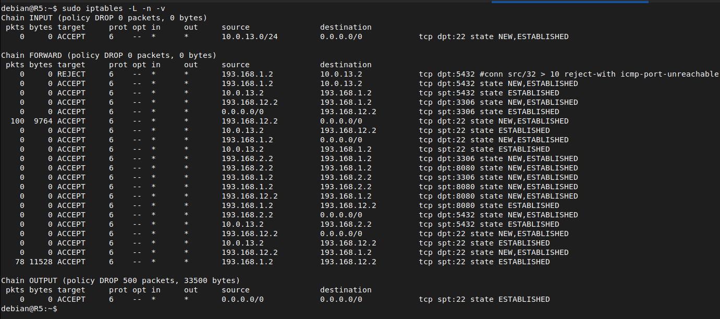Screen dimensions: 720x319
Task: Click the packet count 100 in FORWARD chain
Action: 17,121
